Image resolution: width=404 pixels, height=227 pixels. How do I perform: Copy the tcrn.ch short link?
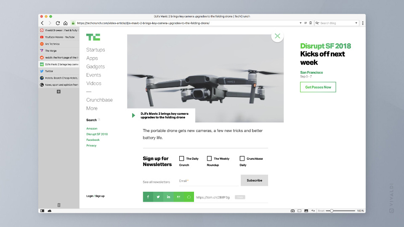(x=240, y=197)
